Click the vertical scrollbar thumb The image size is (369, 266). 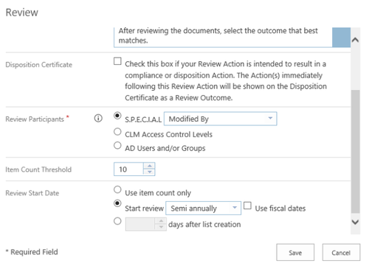pyautogui.click(x=355, y=152)
